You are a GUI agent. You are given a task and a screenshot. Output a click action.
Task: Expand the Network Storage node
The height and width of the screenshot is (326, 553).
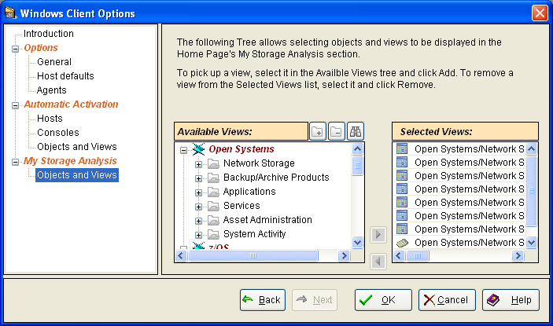pos(198,164)
